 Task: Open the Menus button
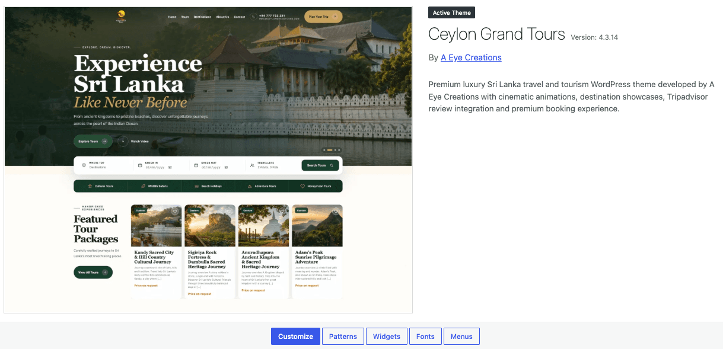(x=461, y=336)
